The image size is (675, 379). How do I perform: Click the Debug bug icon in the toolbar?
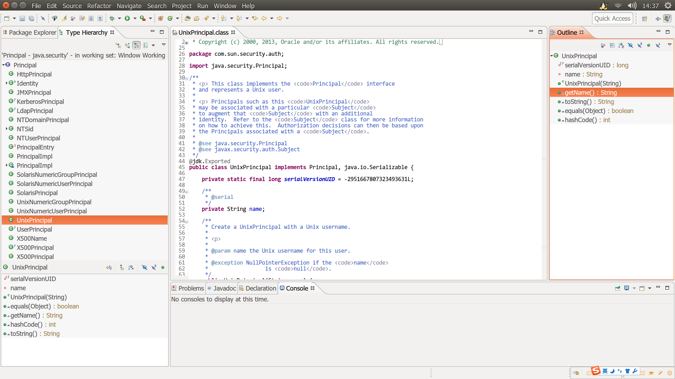112,18
